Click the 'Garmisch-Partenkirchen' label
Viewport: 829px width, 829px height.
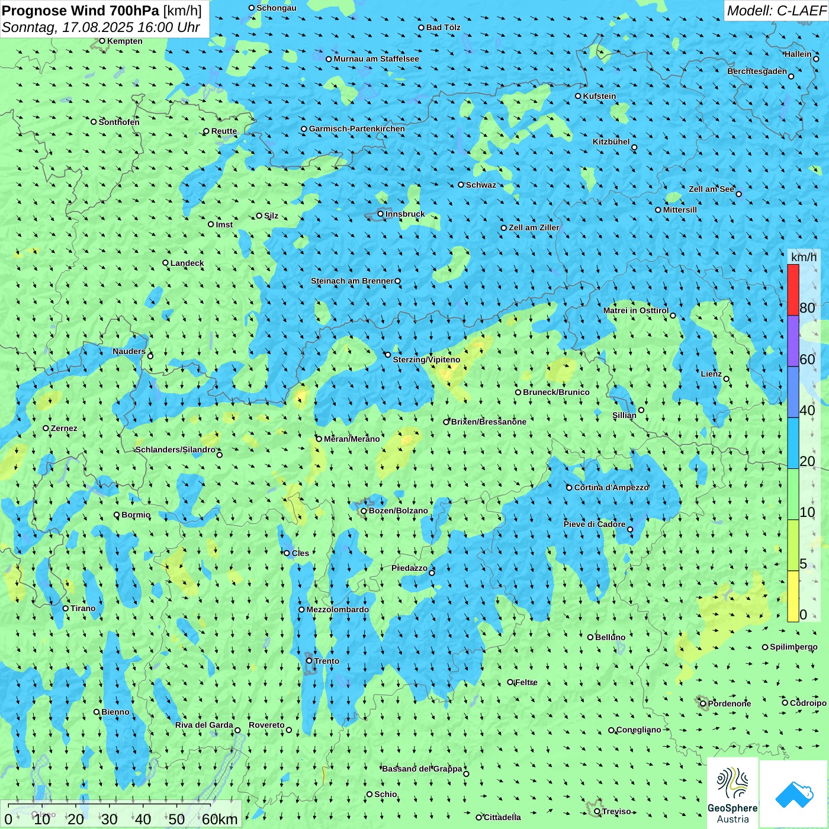click(357, 128)
